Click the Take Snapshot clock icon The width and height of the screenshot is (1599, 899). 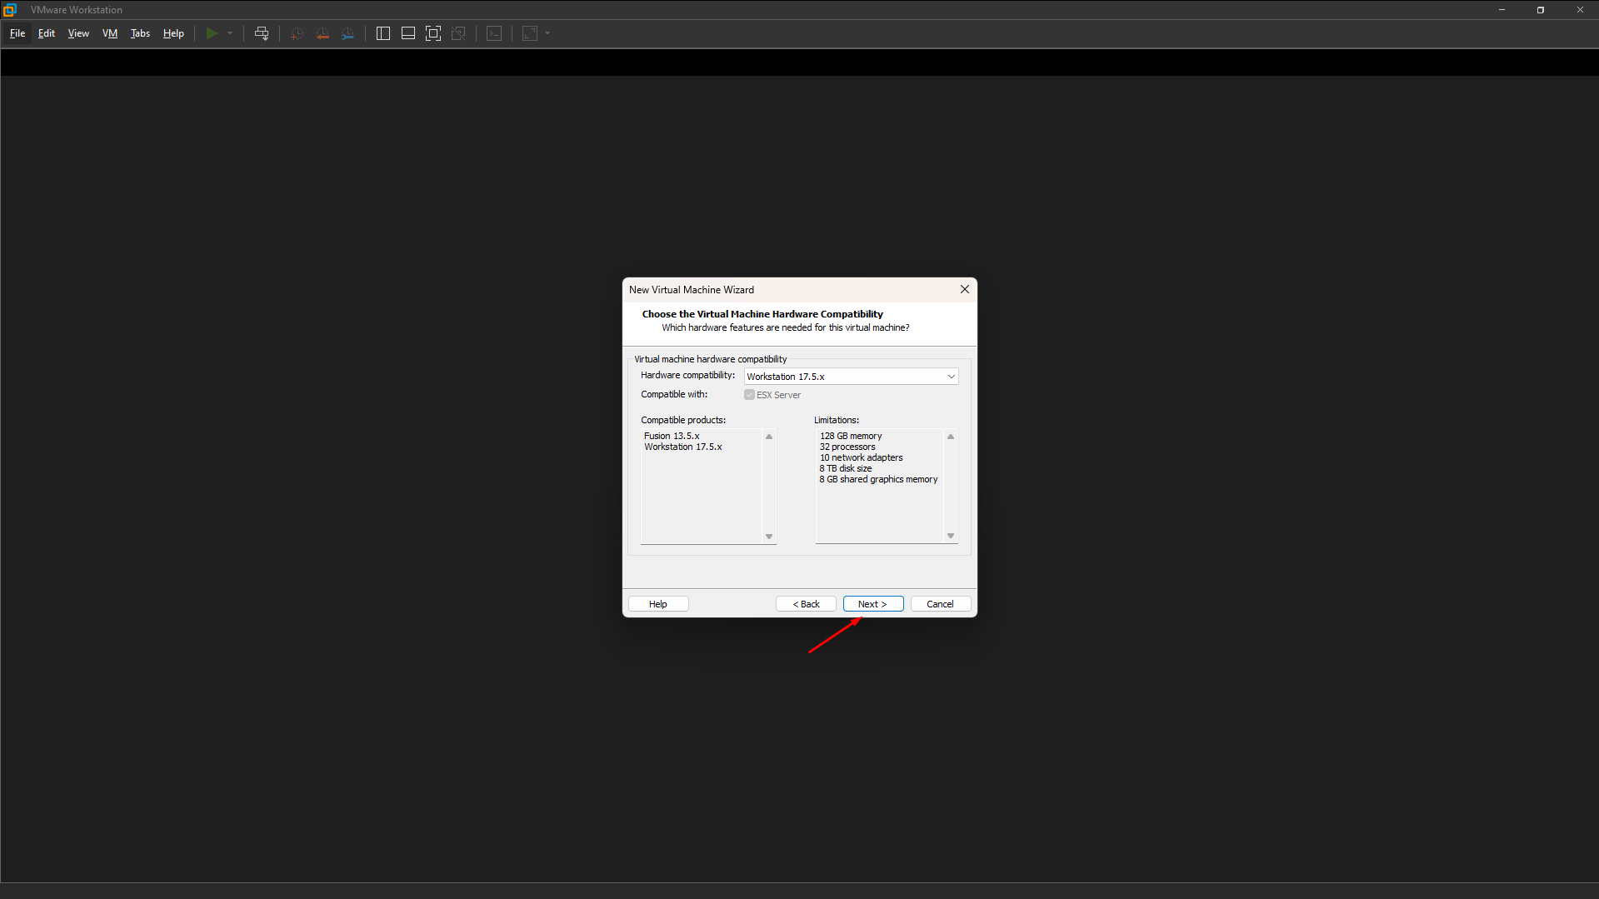tap(297, 33)
